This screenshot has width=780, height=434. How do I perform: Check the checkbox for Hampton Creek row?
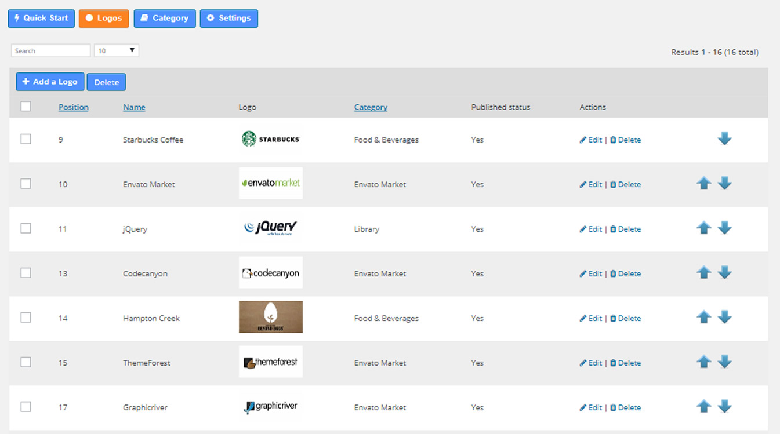tap(26, 317)
